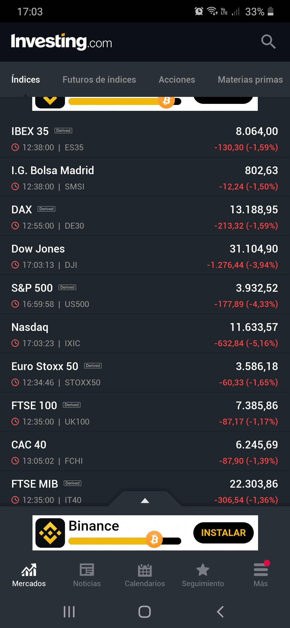Screen dimensions: 290x628
Task: Open the Investing.com logo home link
Action: (61, 42)
